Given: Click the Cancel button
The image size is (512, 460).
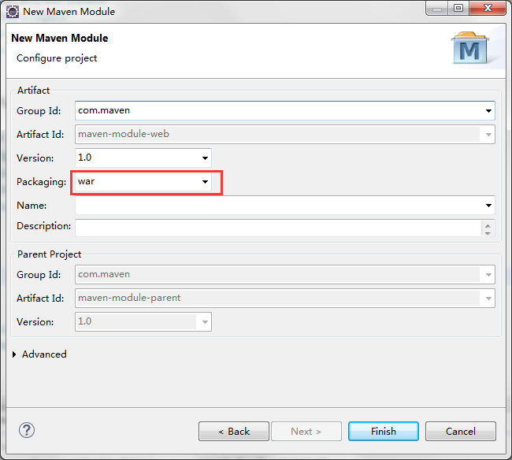Looking at the screenshot, I should pos(461,432).
